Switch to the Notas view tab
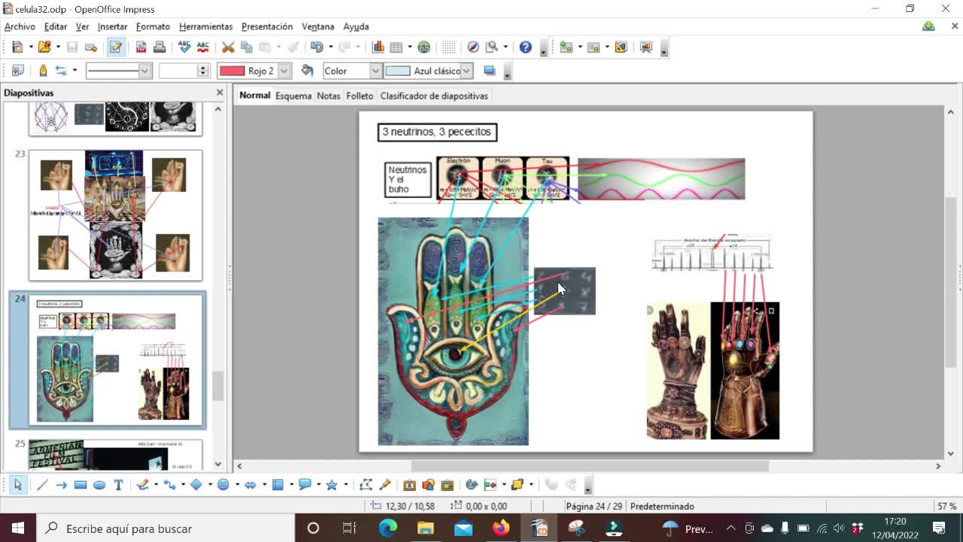The height and width of the screenshot is (542, 963). click(x=329, y=96)
